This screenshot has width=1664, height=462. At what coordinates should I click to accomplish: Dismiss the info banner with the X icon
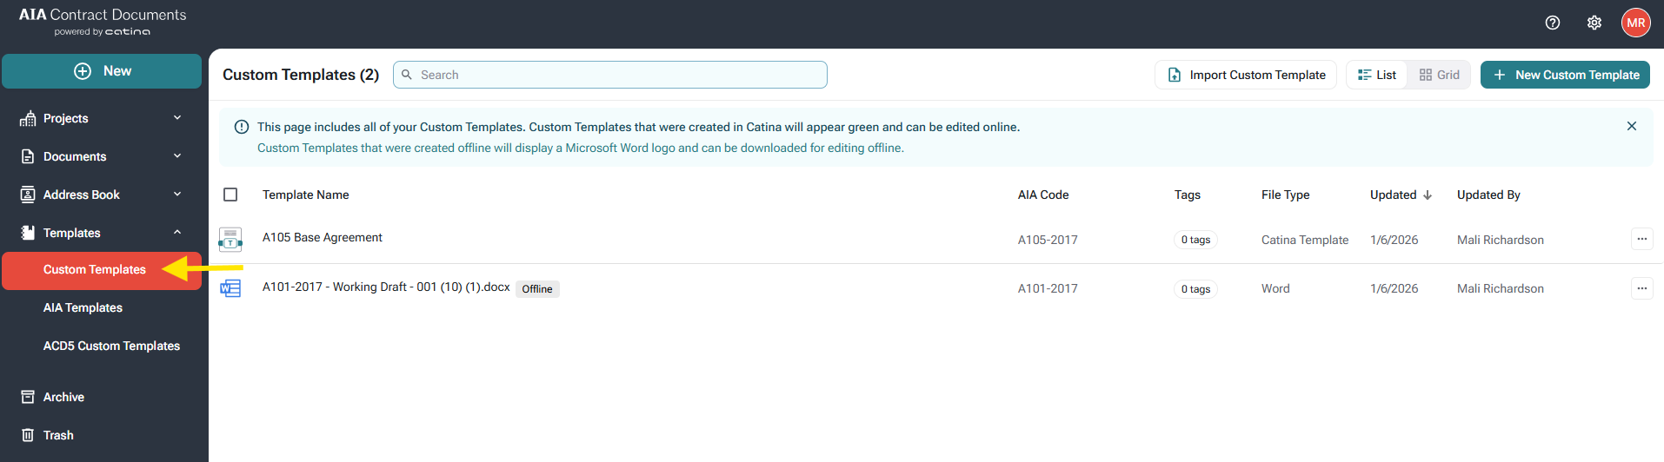tap(1632, 127)
